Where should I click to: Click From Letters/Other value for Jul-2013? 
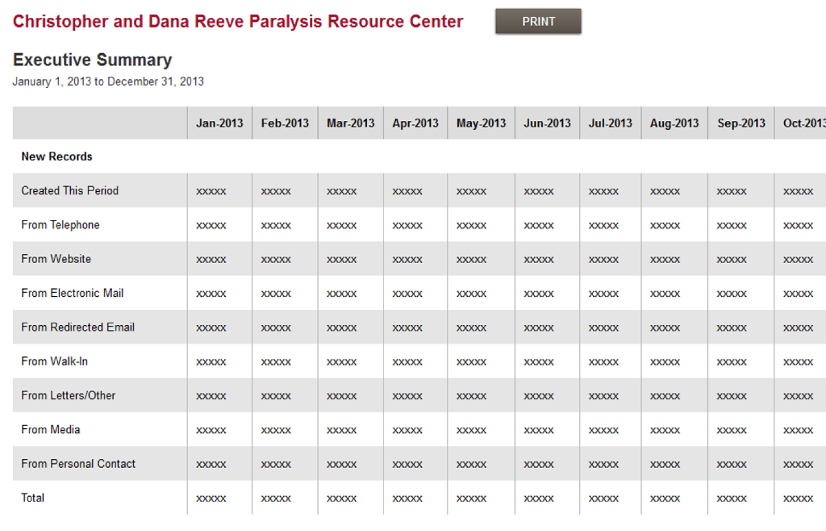(x=604, y=396)
